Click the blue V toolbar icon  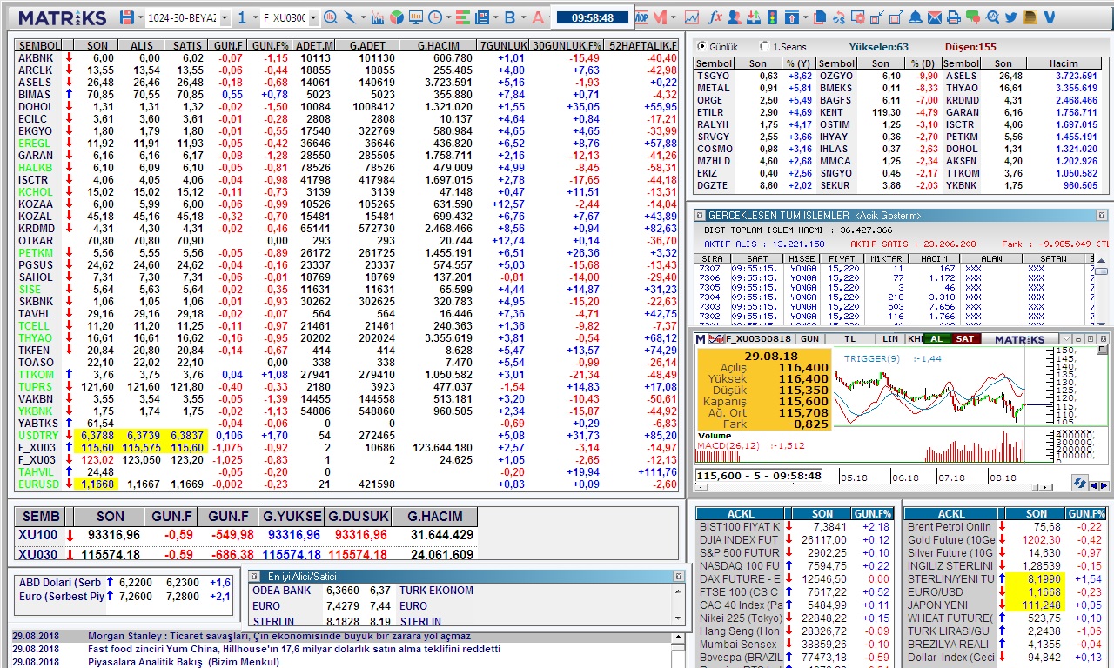tap(1050, 17)
